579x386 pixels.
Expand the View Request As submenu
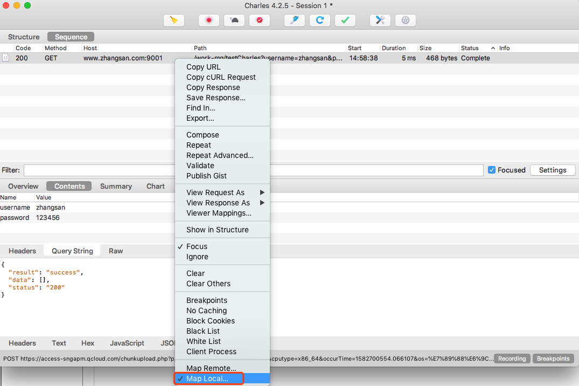(222, 192)
